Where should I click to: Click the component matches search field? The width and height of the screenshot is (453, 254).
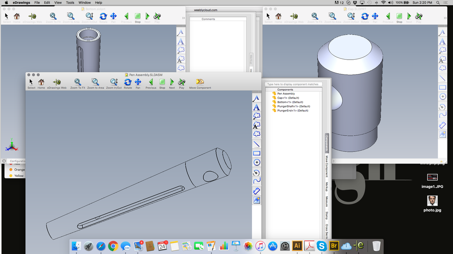pos(293,84)
